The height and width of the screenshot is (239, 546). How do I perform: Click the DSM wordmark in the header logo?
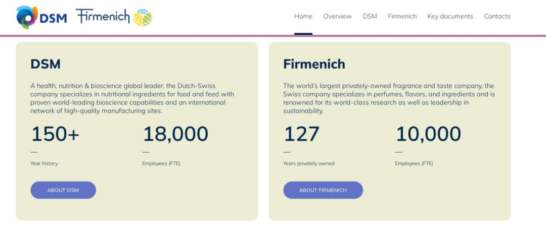[x=53, y=18]
